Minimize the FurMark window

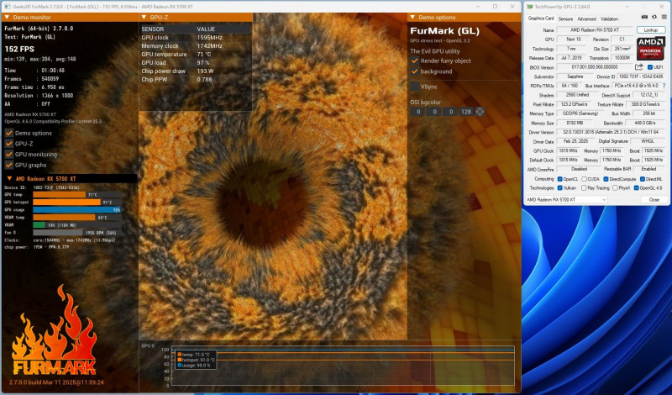[478, 7]
